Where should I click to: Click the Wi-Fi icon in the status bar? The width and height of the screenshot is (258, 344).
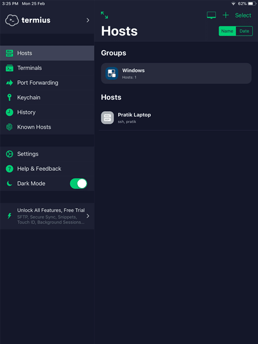pos(233,3)
